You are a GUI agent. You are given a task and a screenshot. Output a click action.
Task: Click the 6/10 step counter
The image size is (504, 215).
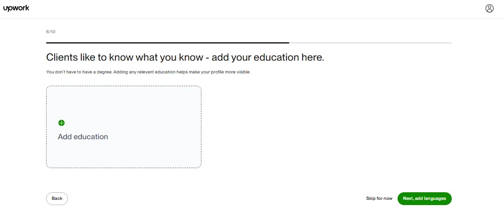click(x=51, y=32)
